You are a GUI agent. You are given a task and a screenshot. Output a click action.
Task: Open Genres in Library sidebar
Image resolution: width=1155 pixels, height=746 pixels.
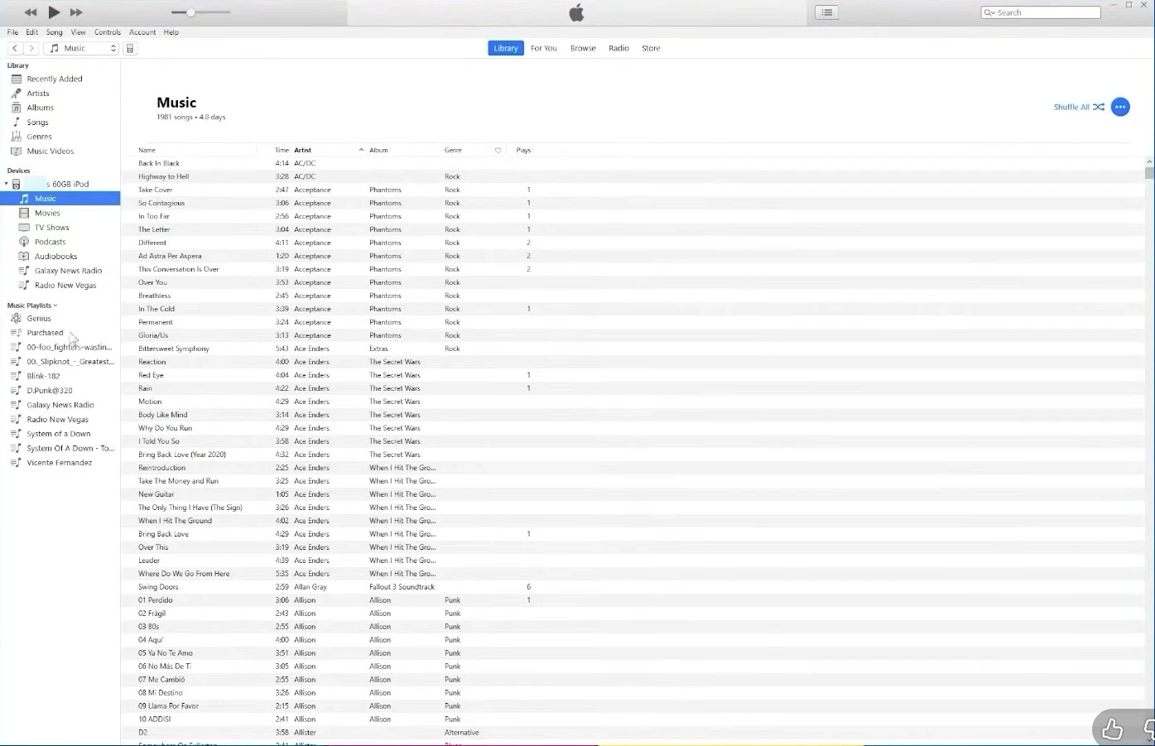point(39,137)
